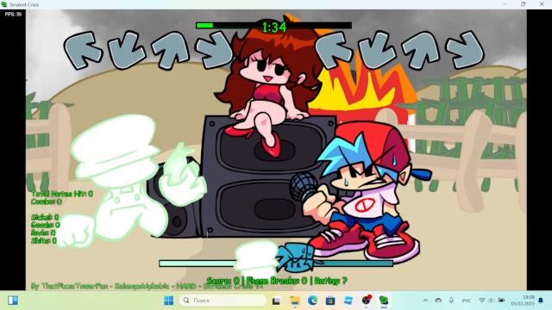Click the 'Score: 0' text at bottom
Viewport: 552px width, 310px height.
pyautogui.click(x=223, y=281)
